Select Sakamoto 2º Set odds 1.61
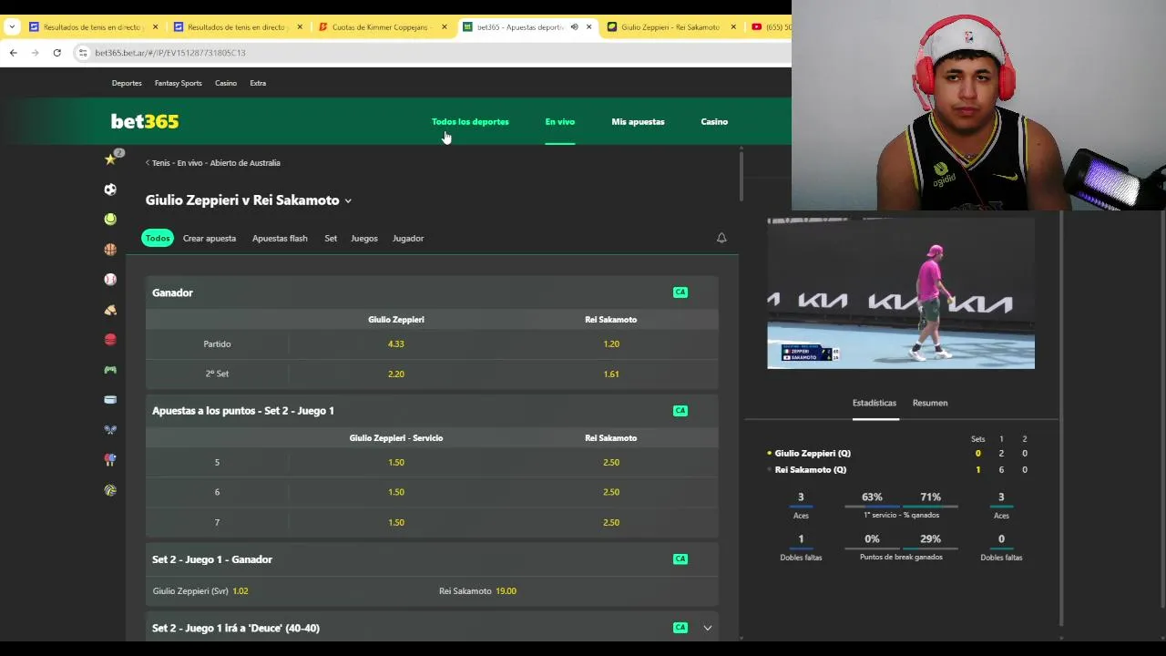Image resolution: width=1166 pixels, height=656 pixels. (x=611, y=374)
